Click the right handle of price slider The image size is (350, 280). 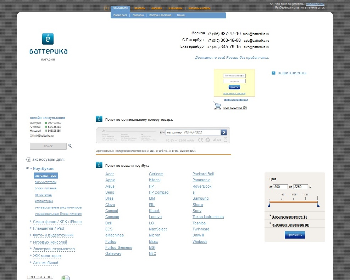[318, 205]
